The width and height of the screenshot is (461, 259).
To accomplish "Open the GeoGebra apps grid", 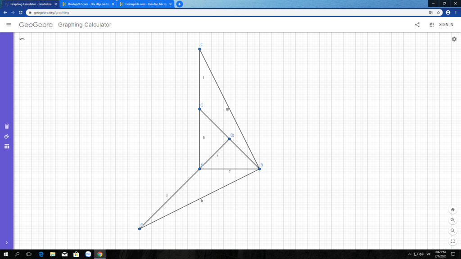I will (431, 25).
